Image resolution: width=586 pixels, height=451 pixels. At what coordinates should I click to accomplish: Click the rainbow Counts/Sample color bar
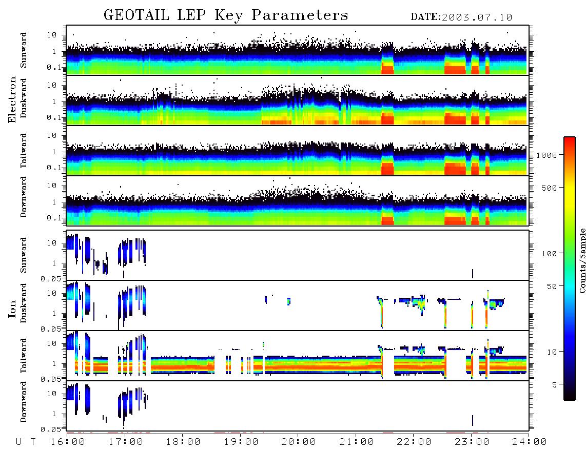coord(570,269)
